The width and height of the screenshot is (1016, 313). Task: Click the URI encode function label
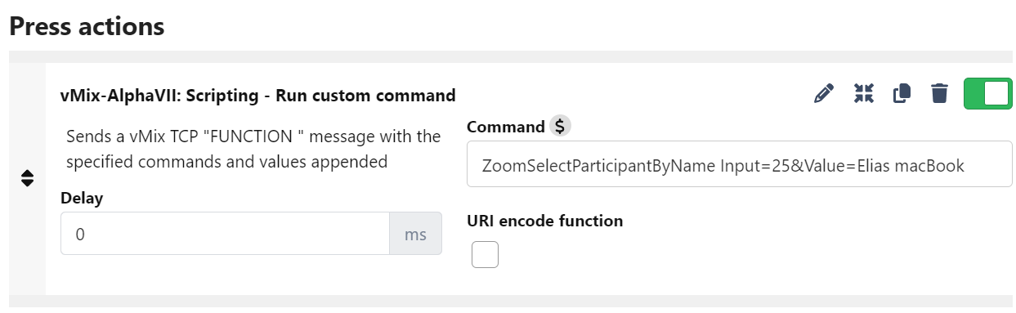545,221
